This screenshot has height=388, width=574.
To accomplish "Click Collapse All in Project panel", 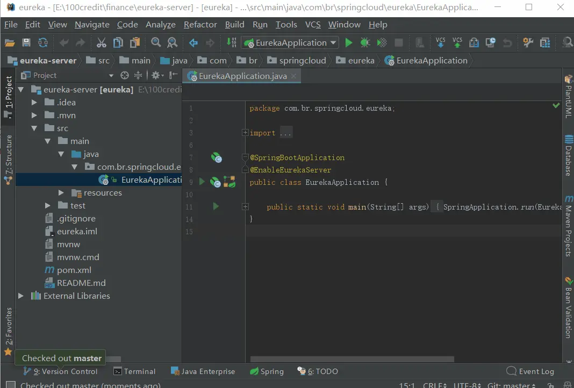I will point(138,75).
